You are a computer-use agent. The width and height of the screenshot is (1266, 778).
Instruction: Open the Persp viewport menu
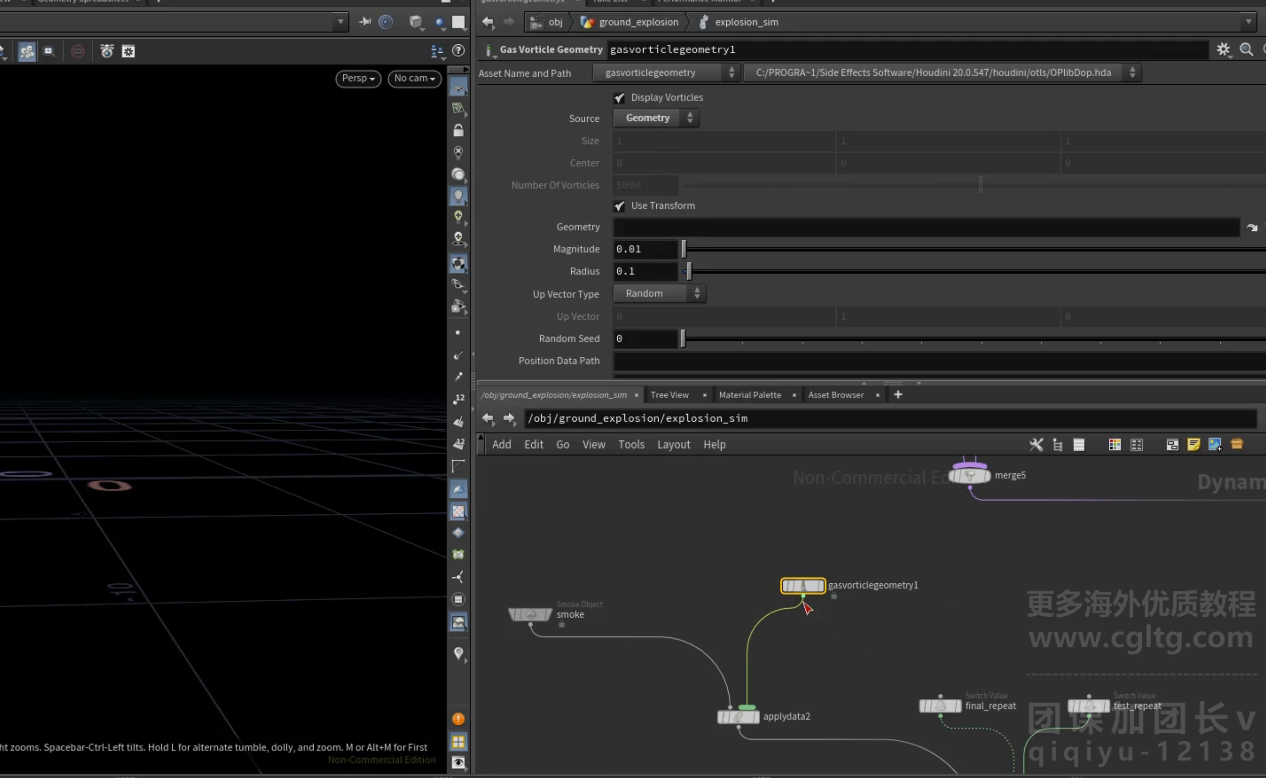(358, 78)
